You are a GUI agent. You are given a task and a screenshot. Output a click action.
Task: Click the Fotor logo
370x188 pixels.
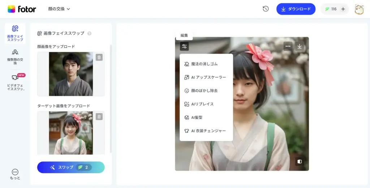[x=22, y=9]
